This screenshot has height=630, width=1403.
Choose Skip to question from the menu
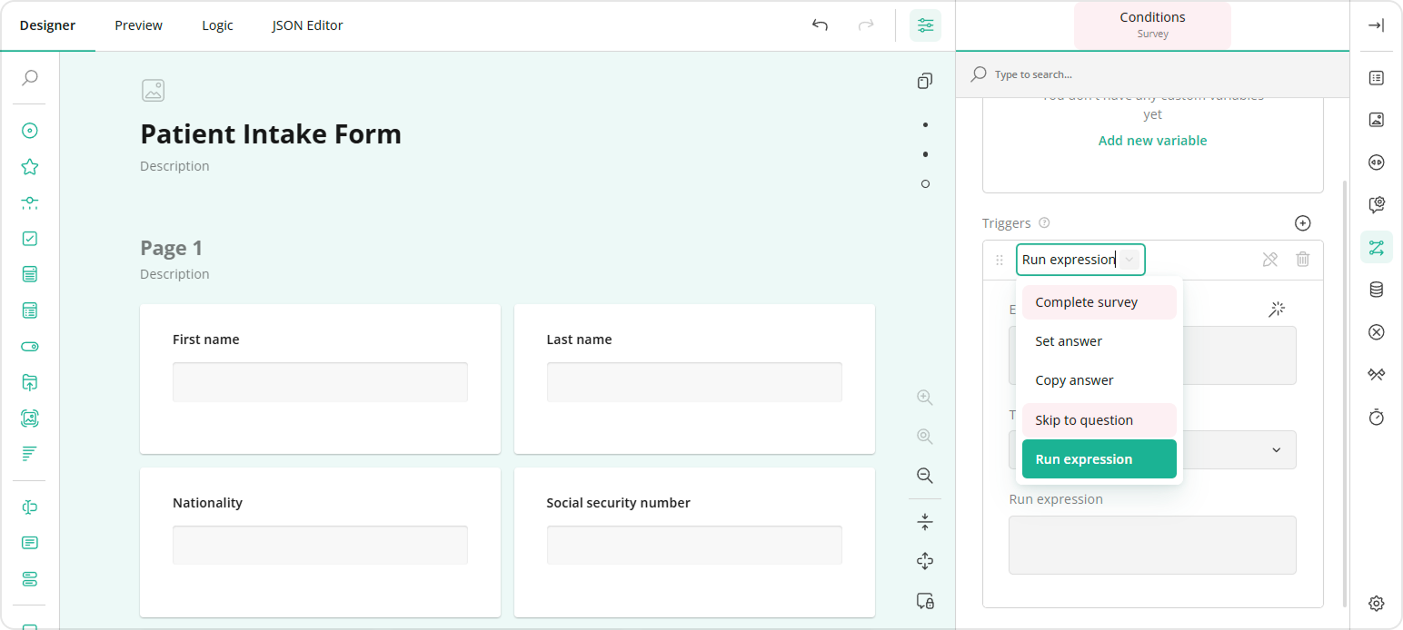(1083, 419)
